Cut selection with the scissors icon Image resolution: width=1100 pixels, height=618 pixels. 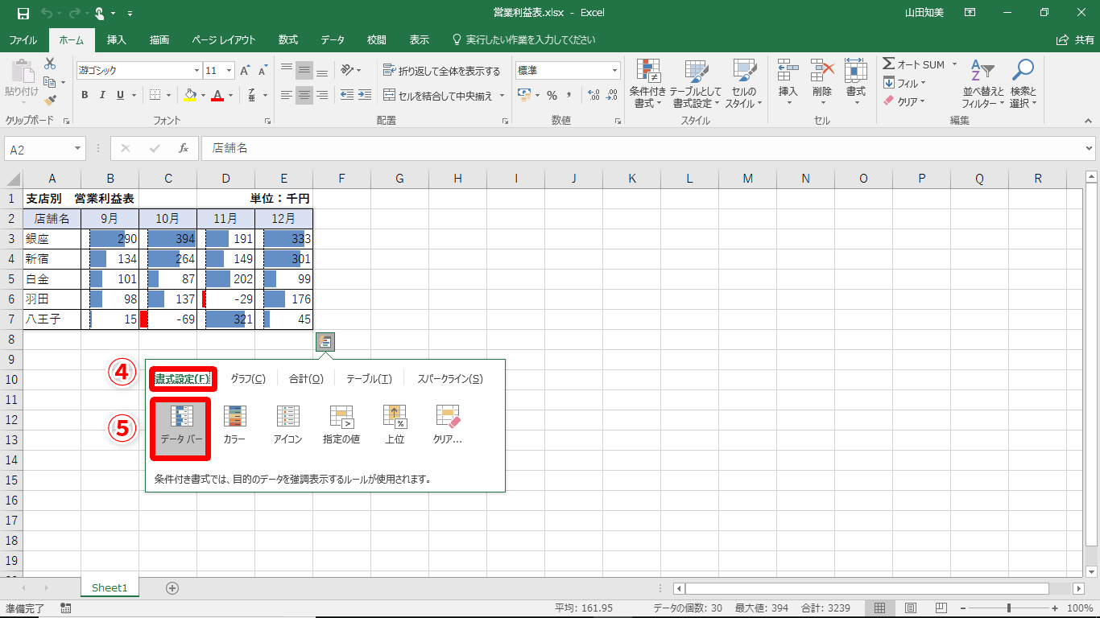50,64
